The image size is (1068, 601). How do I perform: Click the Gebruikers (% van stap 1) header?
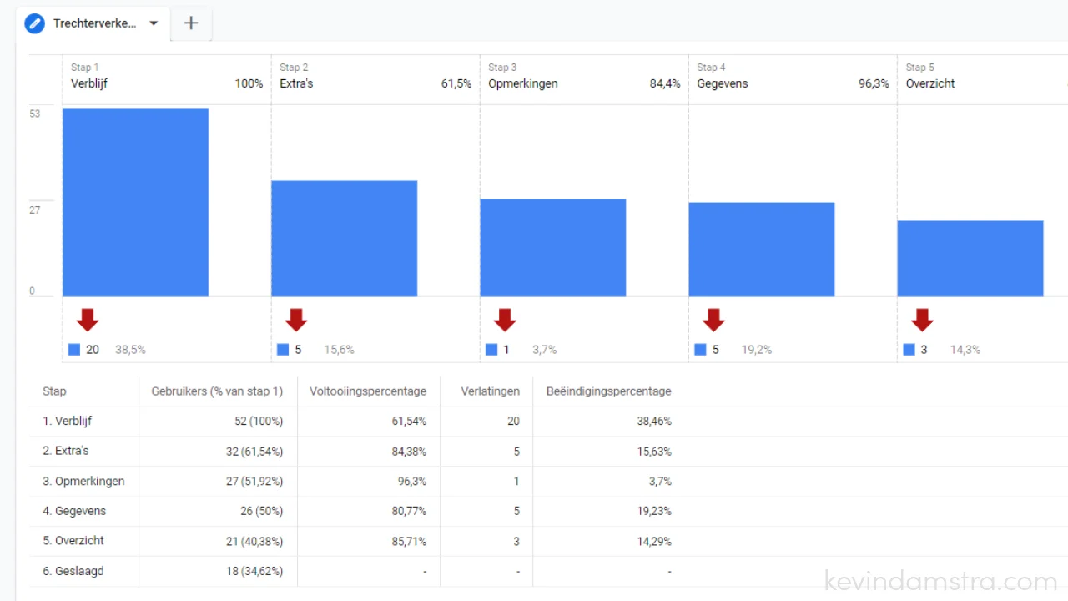point(217,391)
